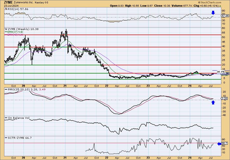The width and height of the screenshot is (230, 160).
Task: Click the ZYME (Weekly) 10.38 legend
Action: pos(23,29)
